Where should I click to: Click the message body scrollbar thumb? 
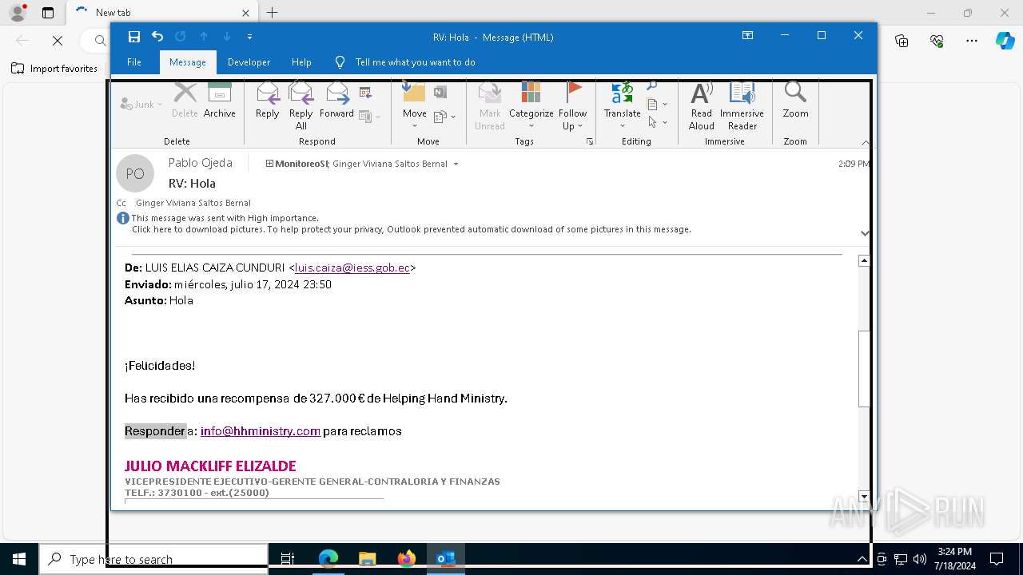(x=864, y=369)
